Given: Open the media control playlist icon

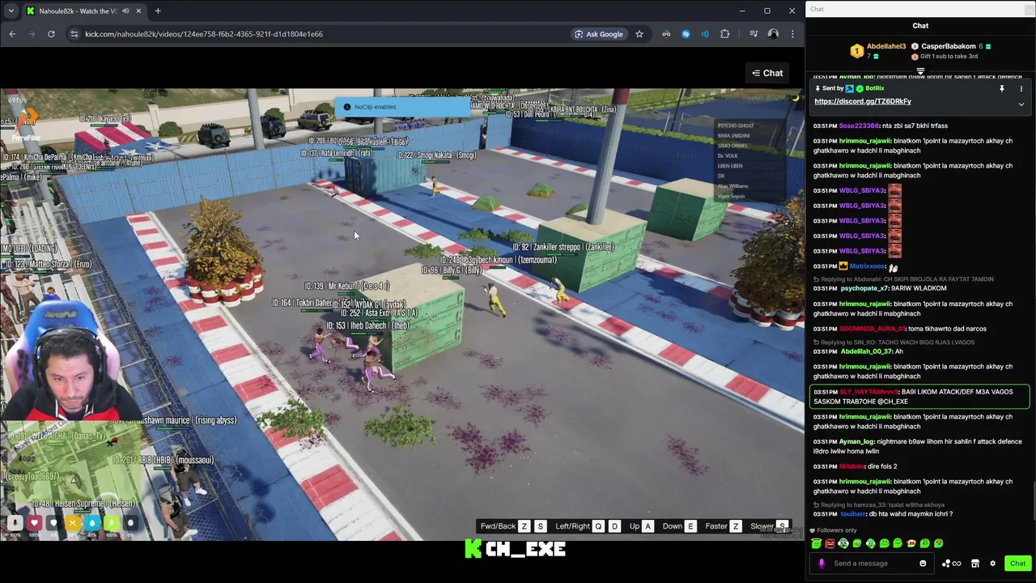Looking at the screenshot, I should [754, 34].
